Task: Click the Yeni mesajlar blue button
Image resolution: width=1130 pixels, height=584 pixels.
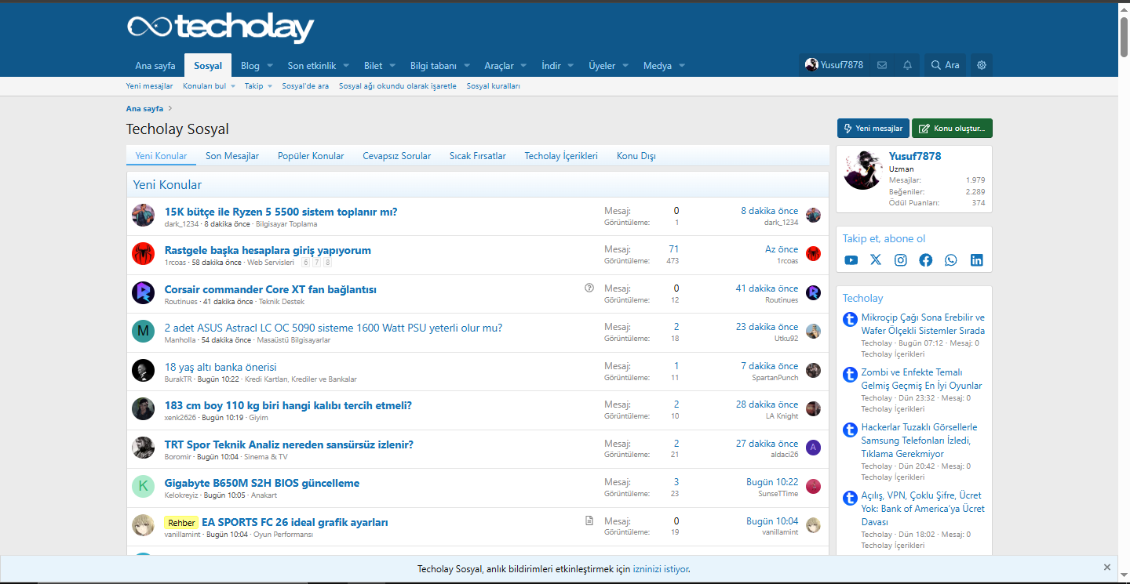Action: [873, 128]
